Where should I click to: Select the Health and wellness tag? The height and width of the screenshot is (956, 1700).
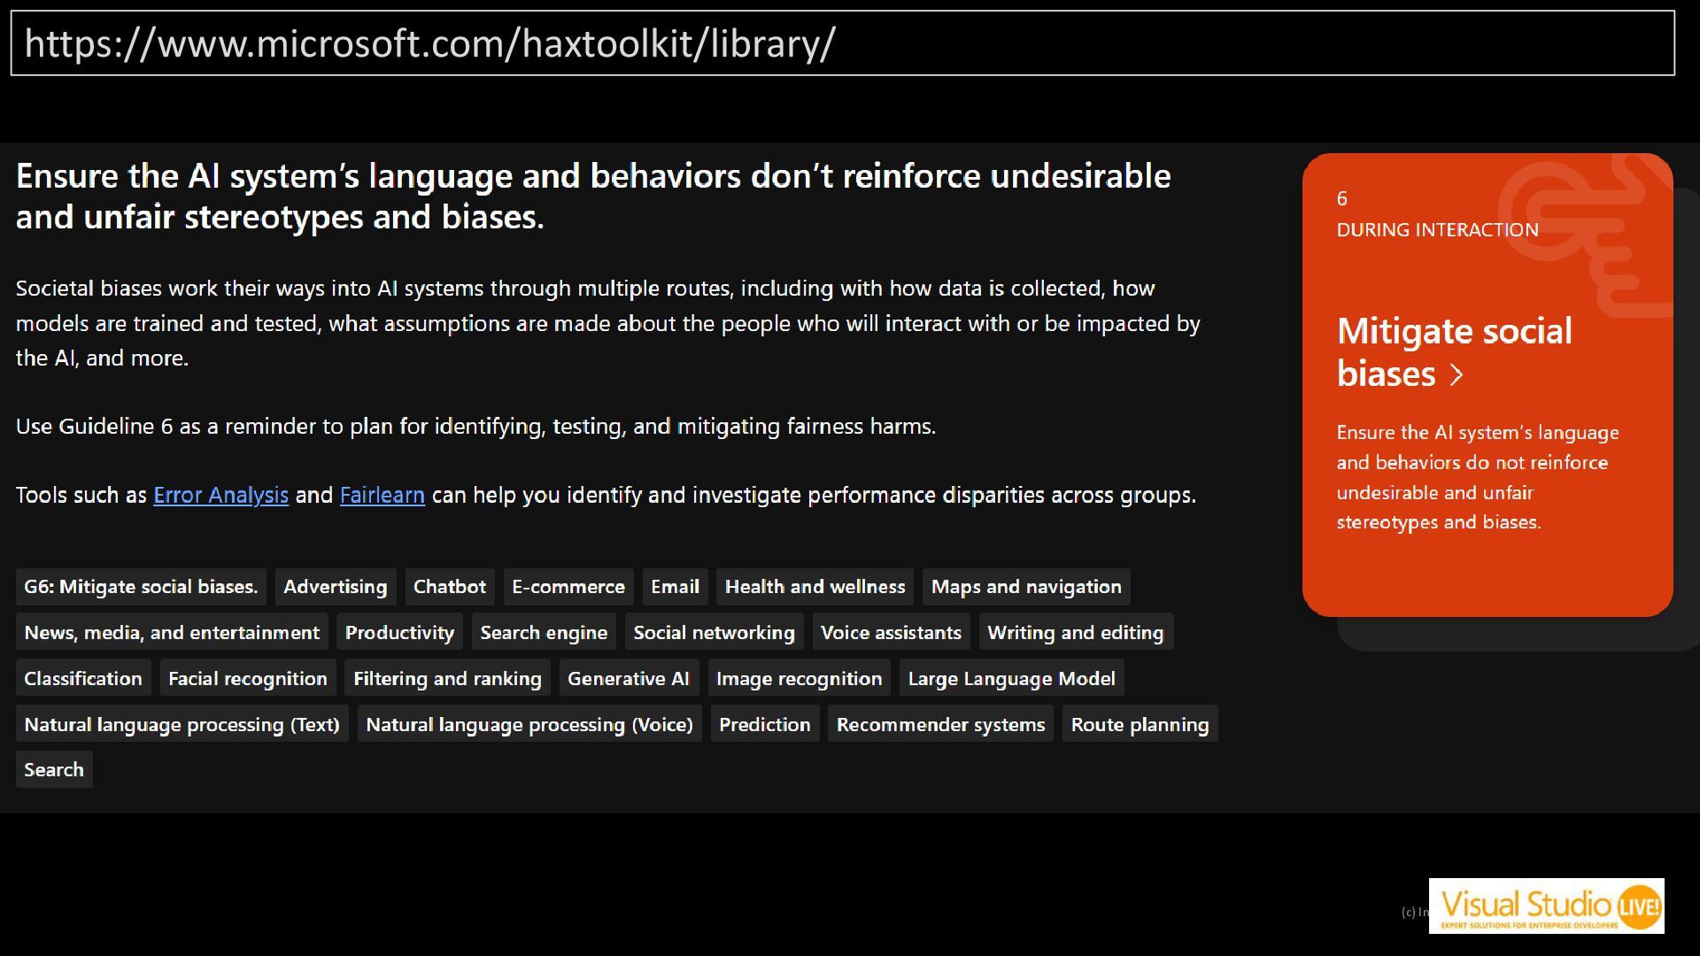[815, 587]
